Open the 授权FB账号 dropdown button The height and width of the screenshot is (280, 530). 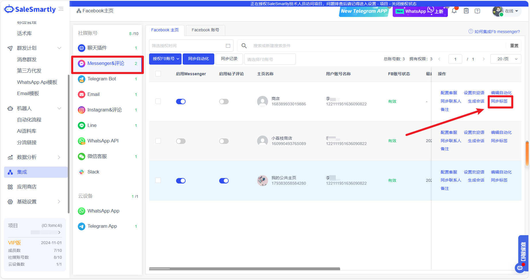[165, 59]
